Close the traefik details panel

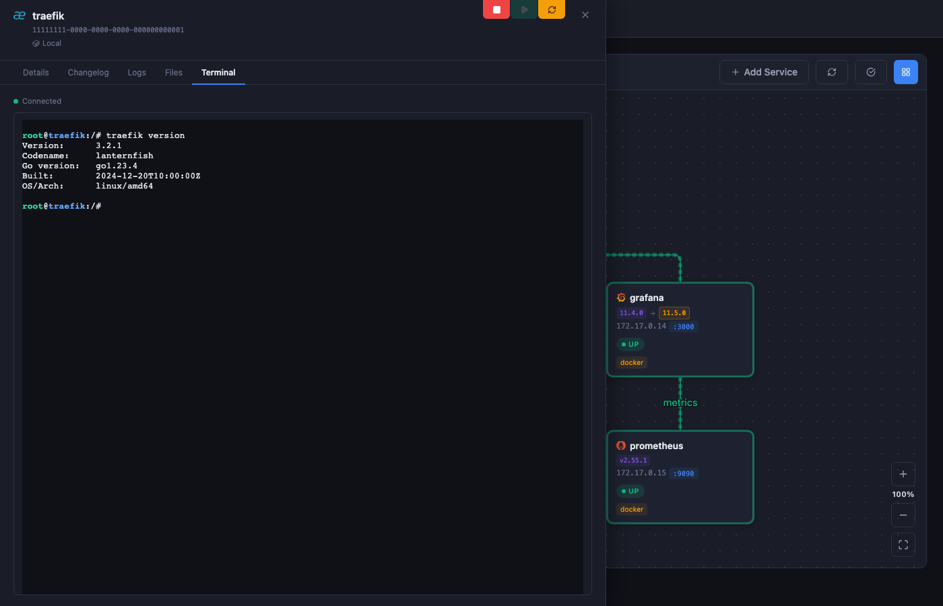click(585, 15)
